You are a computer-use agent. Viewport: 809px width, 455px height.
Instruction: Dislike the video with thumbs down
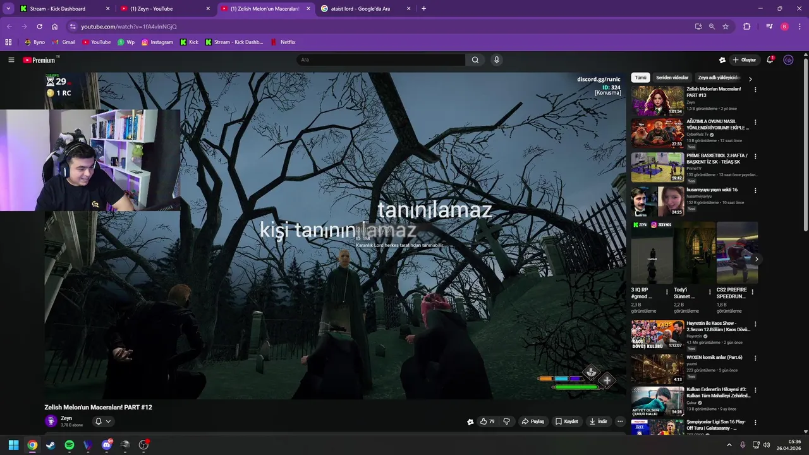(506, 422)
